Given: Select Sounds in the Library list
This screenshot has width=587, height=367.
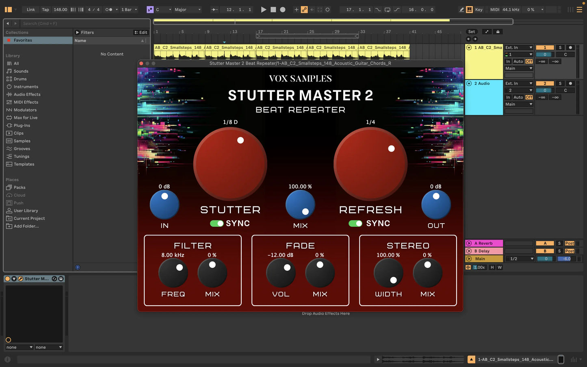Looking at the screenshot, I should pos(21,71).
